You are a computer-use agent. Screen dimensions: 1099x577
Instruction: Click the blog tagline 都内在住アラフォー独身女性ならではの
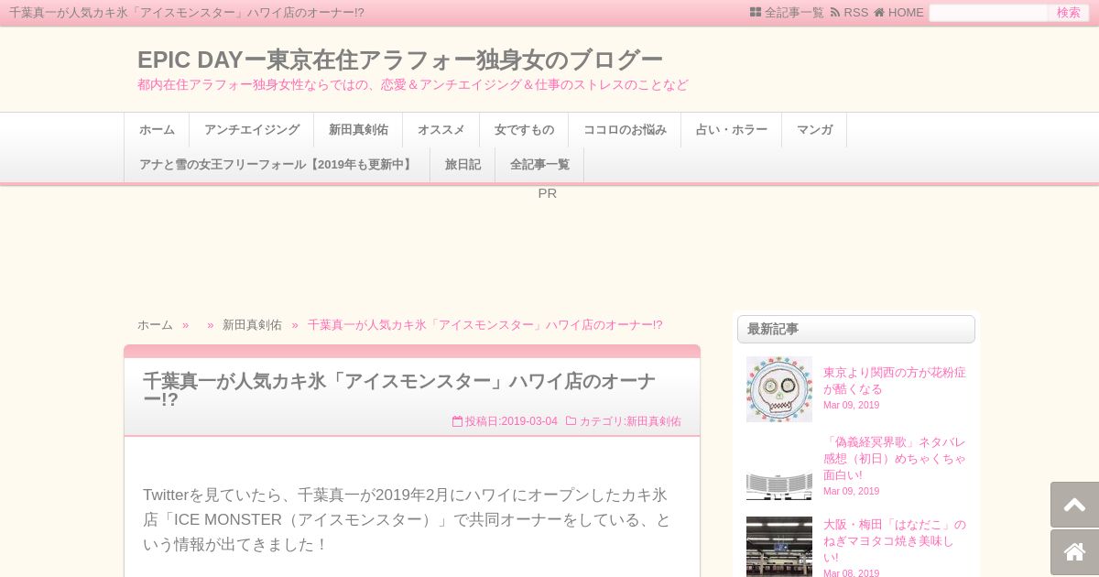(x=413, y=84)
